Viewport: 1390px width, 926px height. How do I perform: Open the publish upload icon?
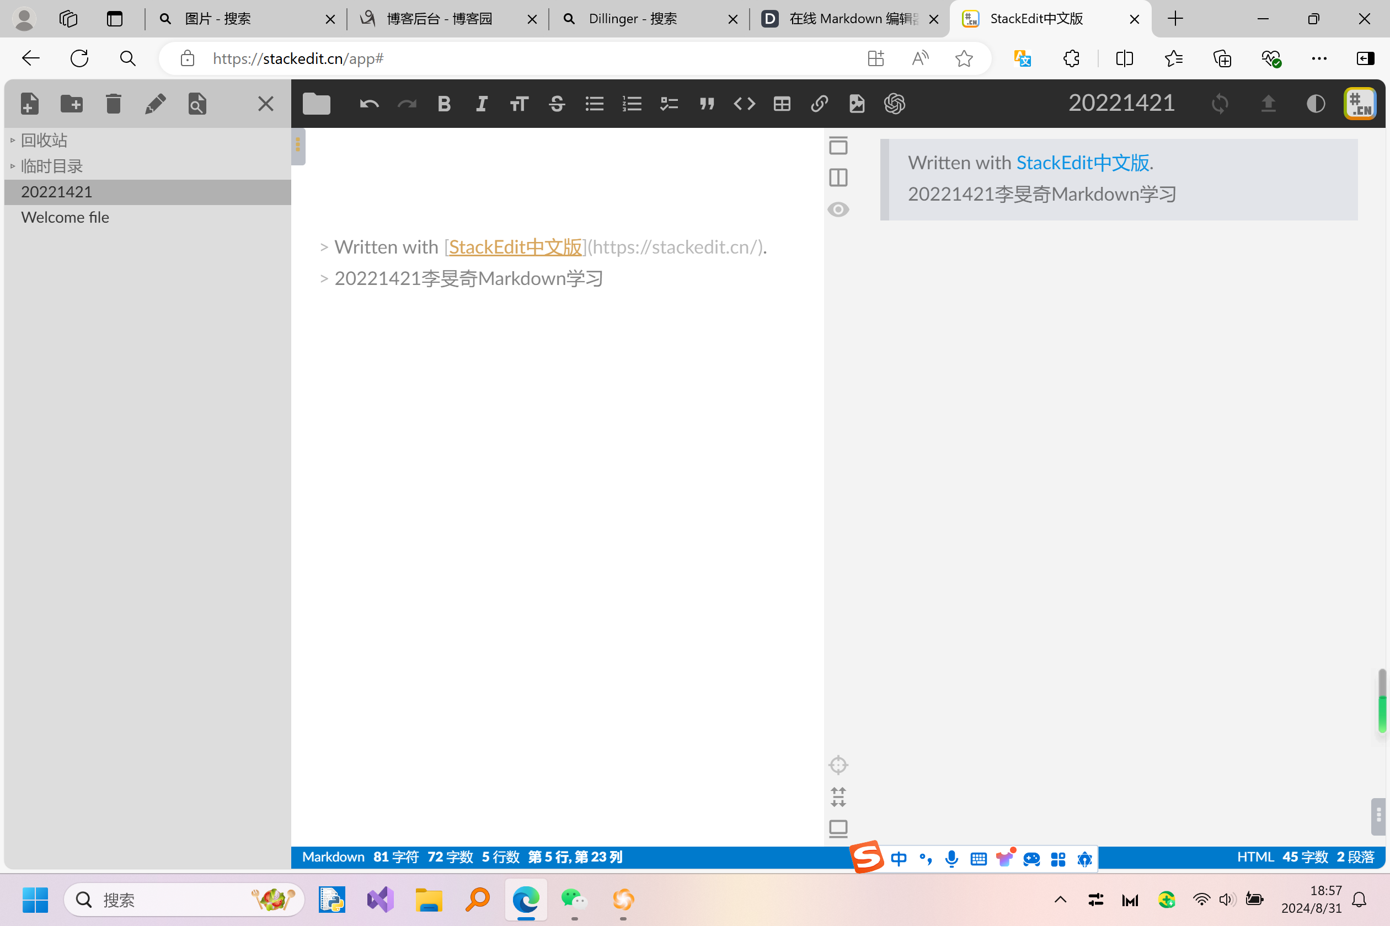coord(1268,104)
